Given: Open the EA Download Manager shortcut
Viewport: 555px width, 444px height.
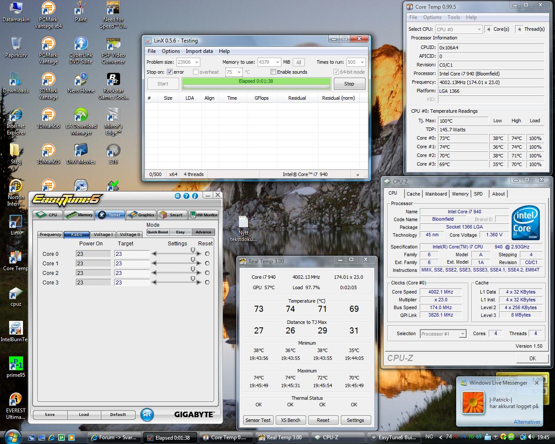Looking at the screenshot, I should coord(81,122).
